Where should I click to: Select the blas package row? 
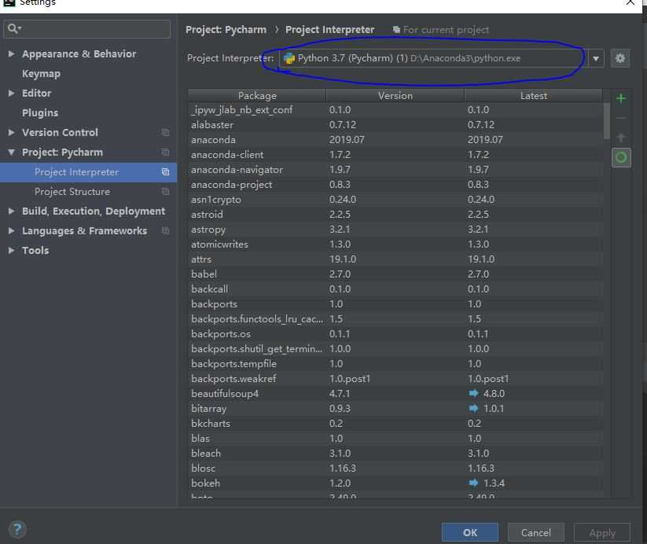click(395, 439)
